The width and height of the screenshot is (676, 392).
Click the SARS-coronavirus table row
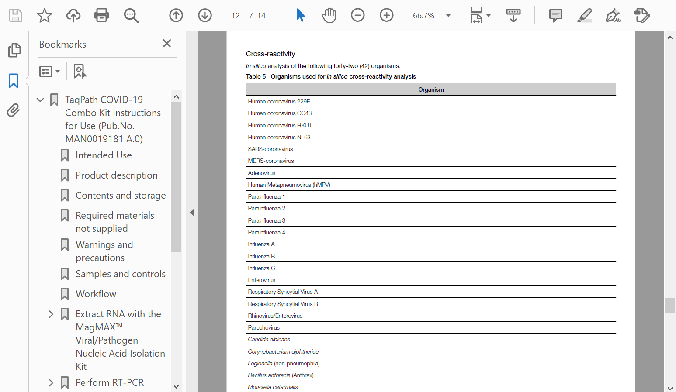point(431,149)
